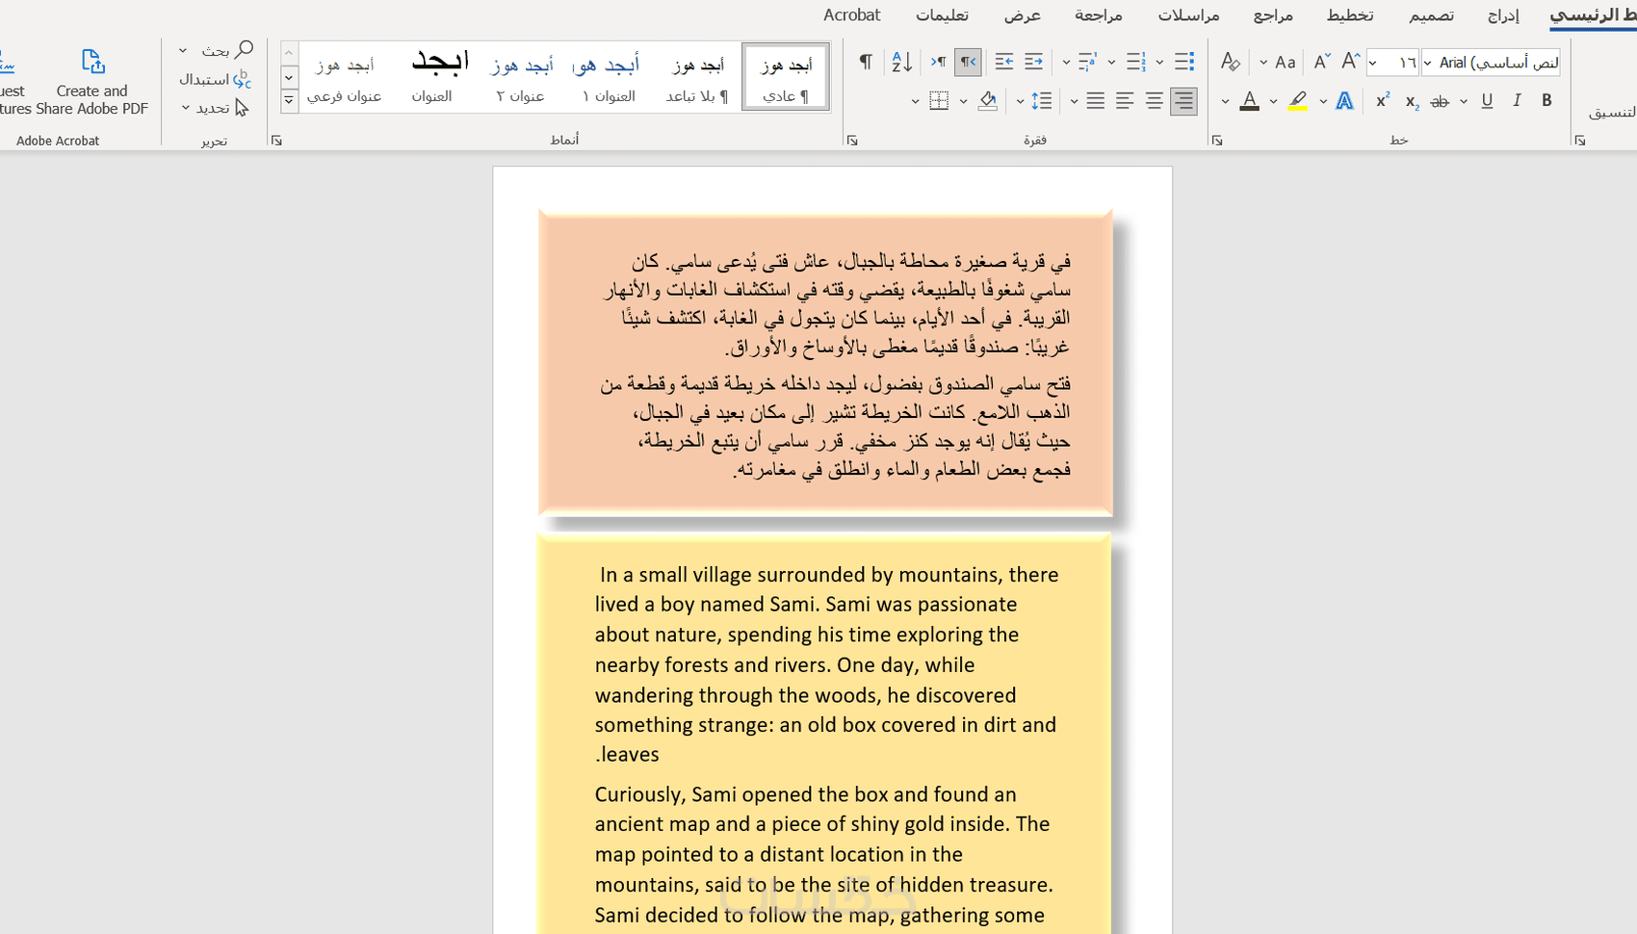Open the font name dropdown
This screenshot has height=934, width=1637.
pyautogui.click(x=1428, y=63)
